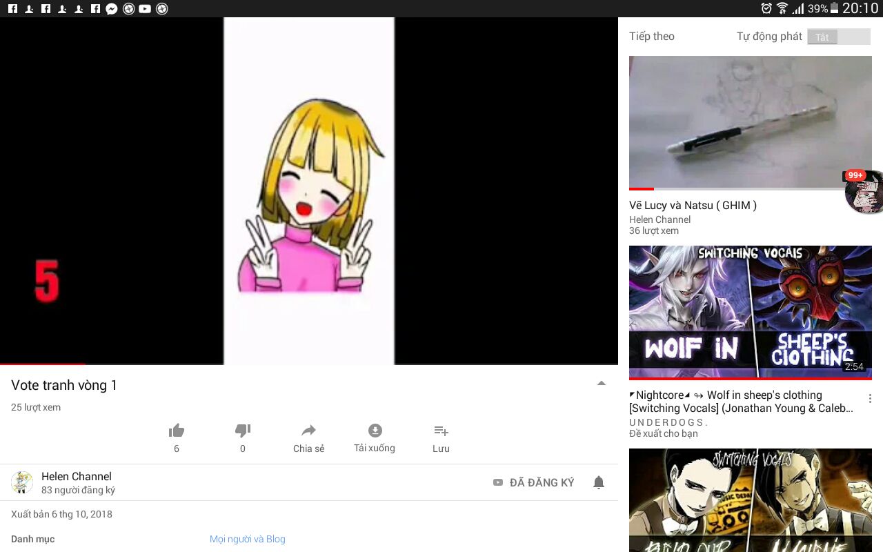Viewport: 883px width, 552px height.
Task: Share the video using Chia sẻ icon
Action: [308, 432]
